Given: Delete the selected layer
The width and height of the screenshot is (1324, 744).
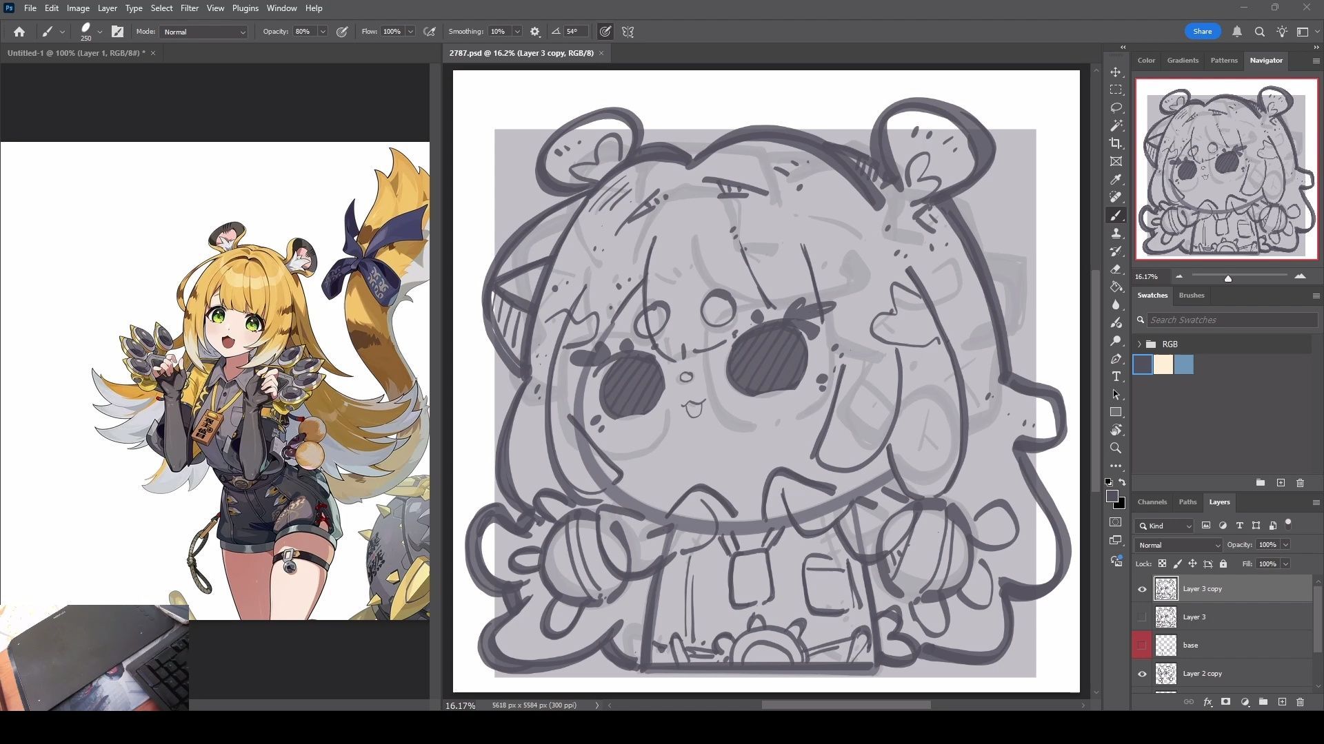Looking at the screenshot, I should 1300,702.
